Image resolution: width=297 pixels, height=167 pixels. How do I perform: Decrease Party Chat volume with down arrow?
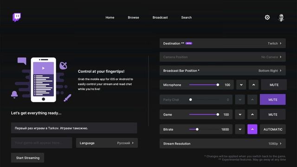[240, 100]
